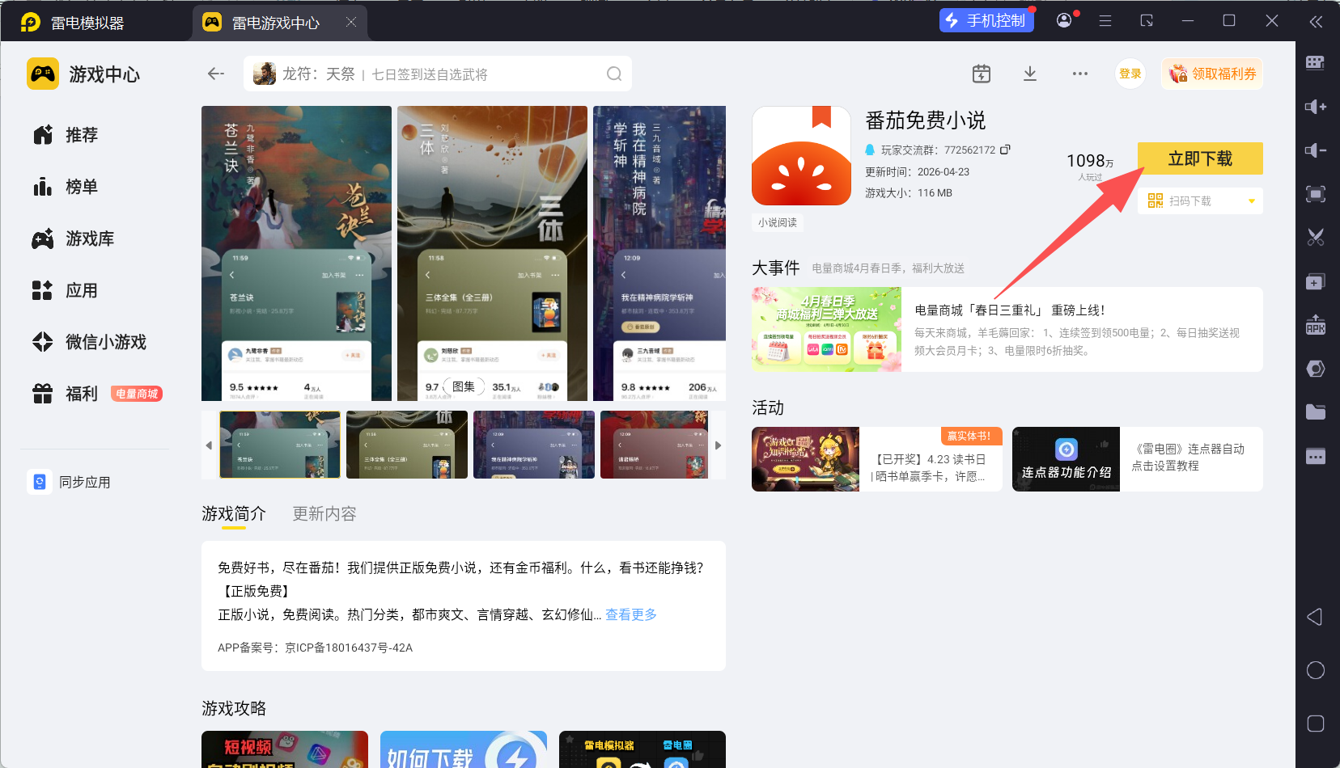1340x768 pixels.
Task: Open the 短视频 guide thumbnail
Action: coord(285,749)
